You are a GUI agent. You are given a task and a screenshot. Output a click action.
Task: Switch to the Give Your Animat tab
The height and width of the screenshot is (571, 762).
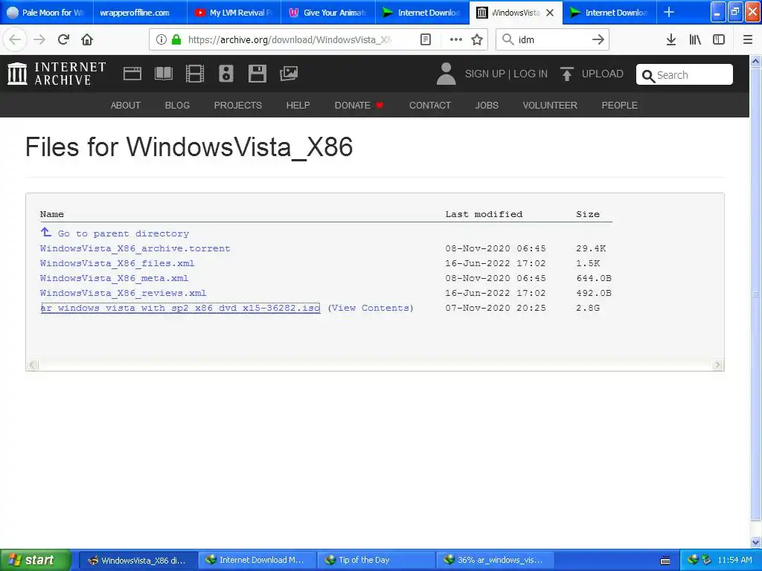328,13
